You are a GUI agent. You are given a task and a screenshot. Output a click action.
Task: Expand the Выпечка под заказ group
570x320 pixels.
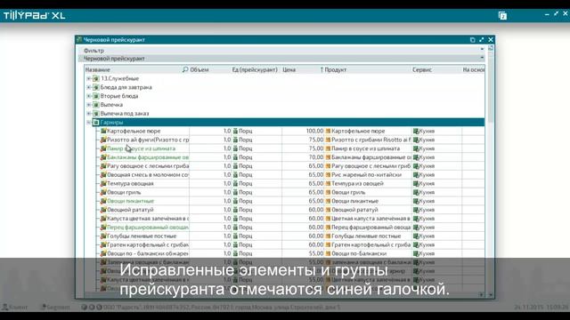[88, 113]
